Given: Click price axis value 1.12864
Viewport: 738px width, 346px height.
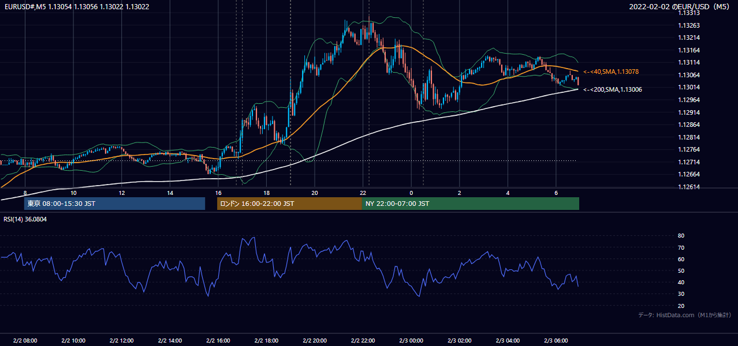Looking at the screenshot, I should (689, 125).
